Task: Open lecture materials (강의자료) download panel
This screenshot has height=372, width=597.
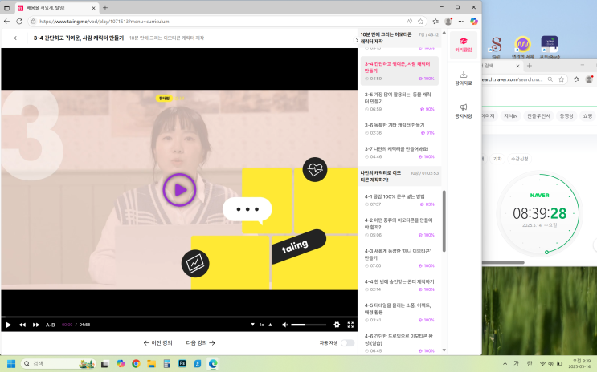Action: click(464, 78)
